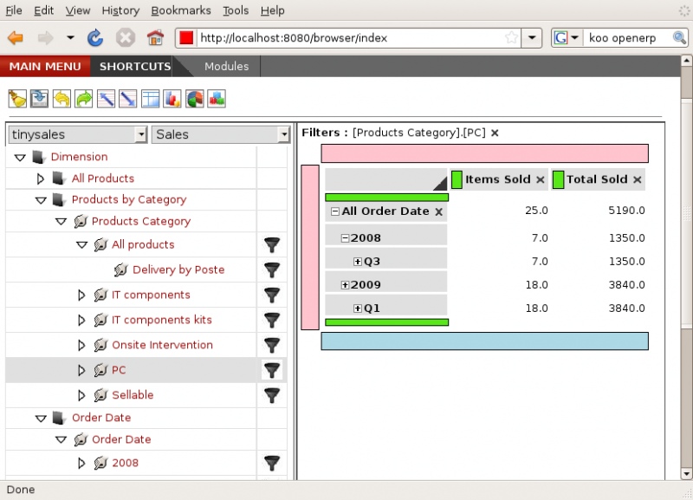Click the table grid view icon
Image resolution: width=693 pixels, height=500 pixels.
tap(151, 99)
